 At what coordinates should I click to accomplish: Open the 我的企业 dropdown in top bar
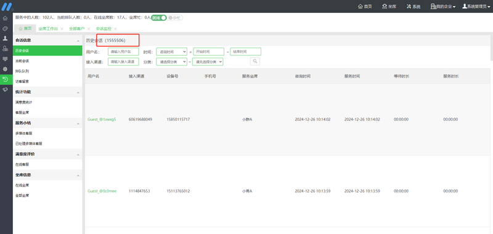tap(443, 7)
